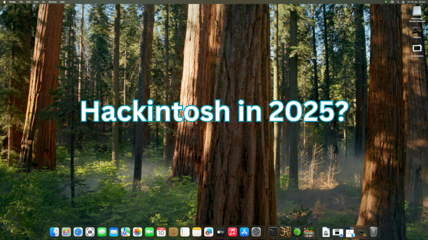This screenshot has height=240, width=428.
Task: Open Safari from the Dock
Action: [x=77, y=232]
